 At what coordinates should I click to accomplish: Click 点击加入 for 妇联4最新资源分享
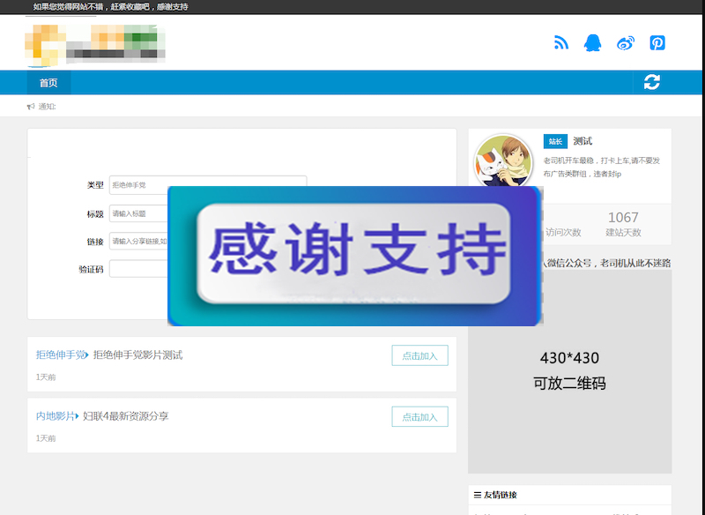(x=420, y=416)
